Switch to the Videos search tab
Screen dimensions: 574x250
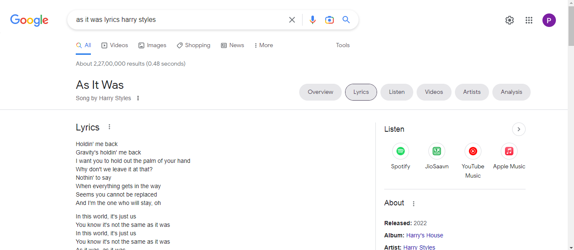click(115, 45)
